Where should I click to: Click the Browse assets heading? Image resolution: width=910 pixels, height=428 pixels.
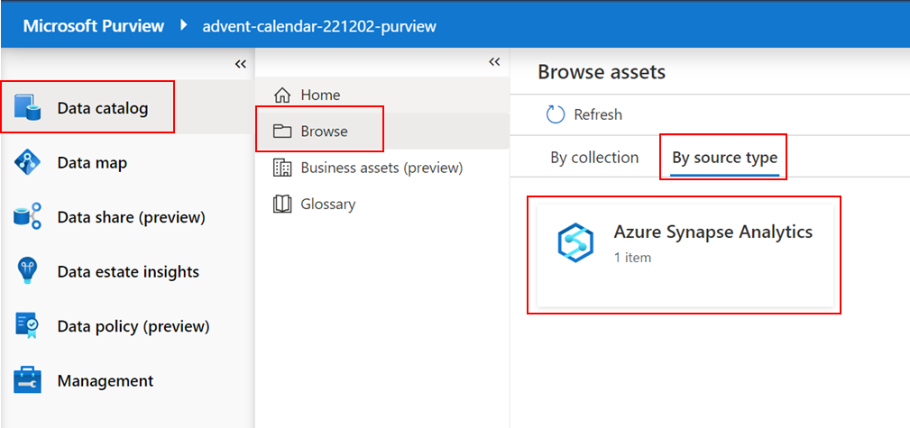click(602, 72)
